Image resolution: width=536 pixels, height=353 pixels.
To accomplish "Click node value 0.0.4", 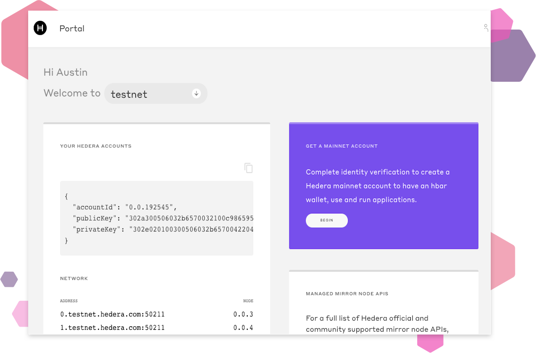I will click(x=244, y=328).
